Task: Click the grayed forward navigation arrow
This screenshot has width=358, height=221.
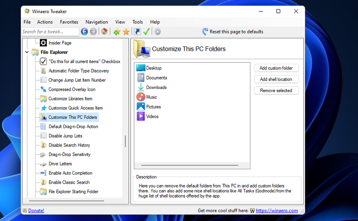Action: (x=93, y=32)
